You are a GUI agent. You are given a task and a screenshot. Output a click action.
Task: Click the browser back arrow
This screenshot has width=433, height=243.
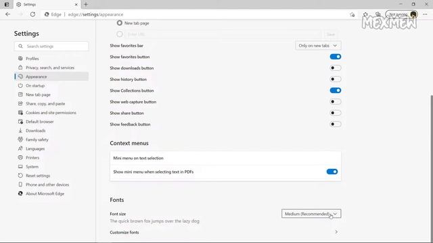pyautogui.click(x=7, y=14)
